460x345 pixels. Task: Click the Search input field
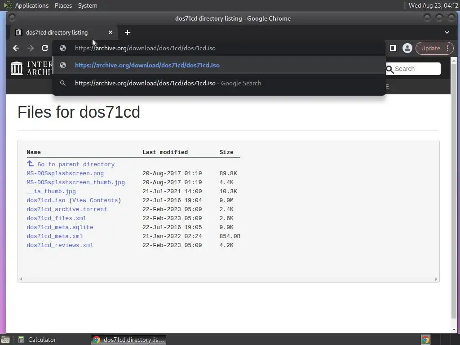pyautogui.click(x=413, y=69)
